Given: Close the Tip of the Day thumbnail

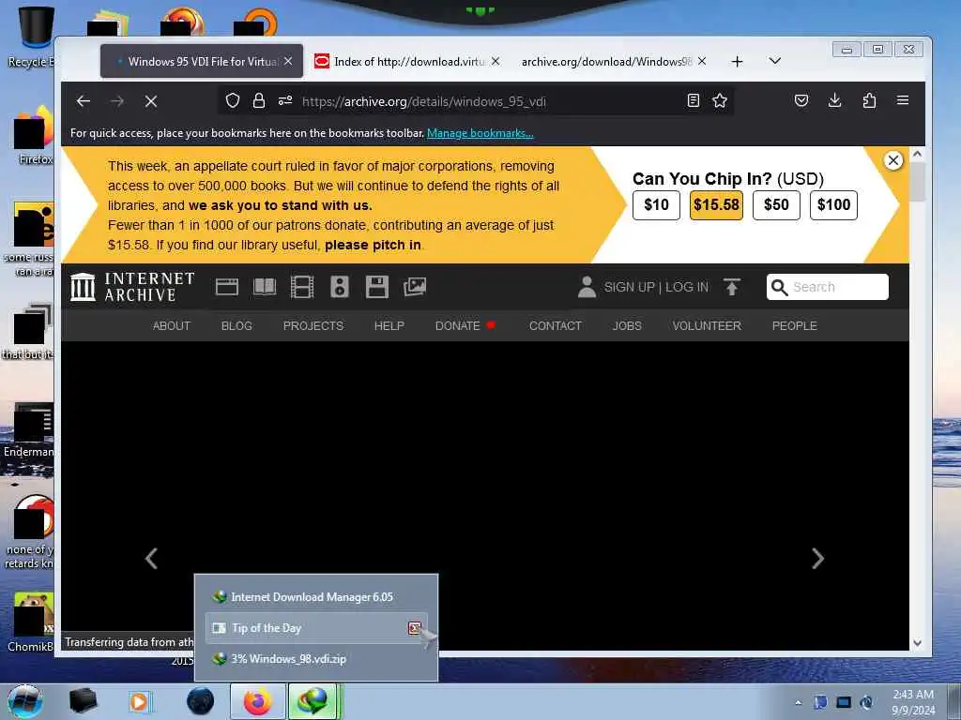Looking at the screenshot, I should [x=415, y=627].
